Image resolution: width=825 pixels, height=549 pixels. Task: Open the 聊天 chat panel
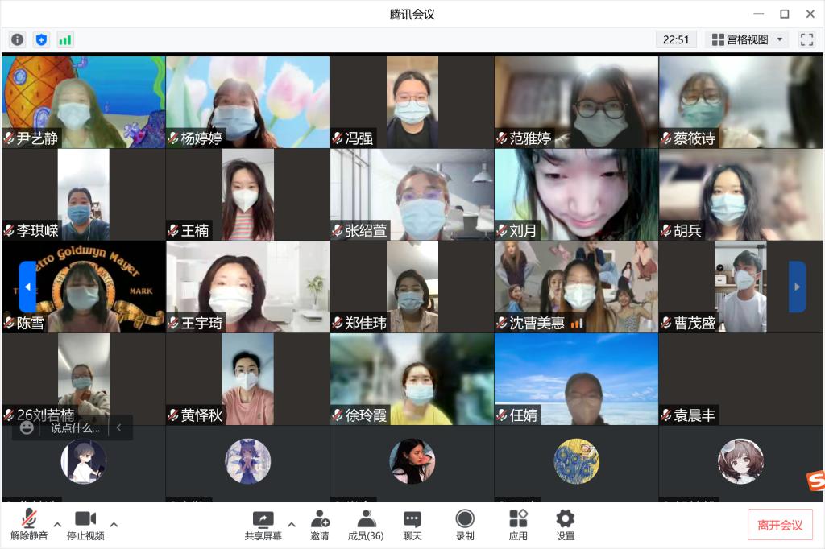click(x=412, y=524)
